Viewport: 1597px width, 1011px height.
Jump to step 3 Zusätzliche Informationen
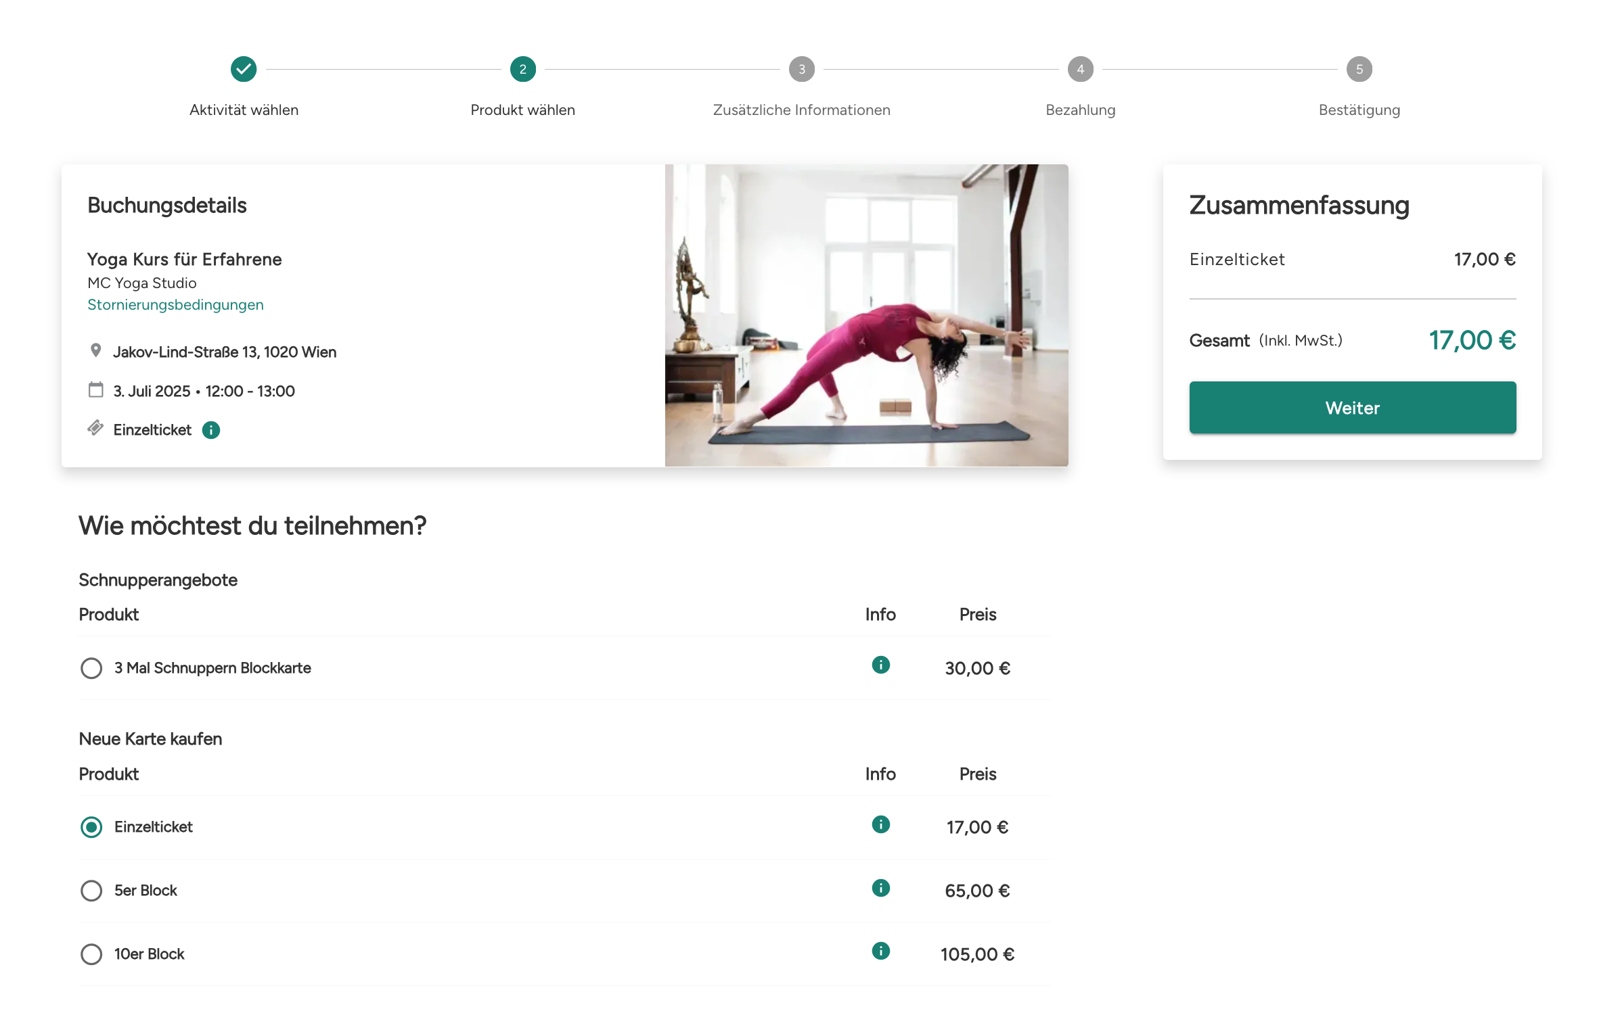[x=802, y=69]
